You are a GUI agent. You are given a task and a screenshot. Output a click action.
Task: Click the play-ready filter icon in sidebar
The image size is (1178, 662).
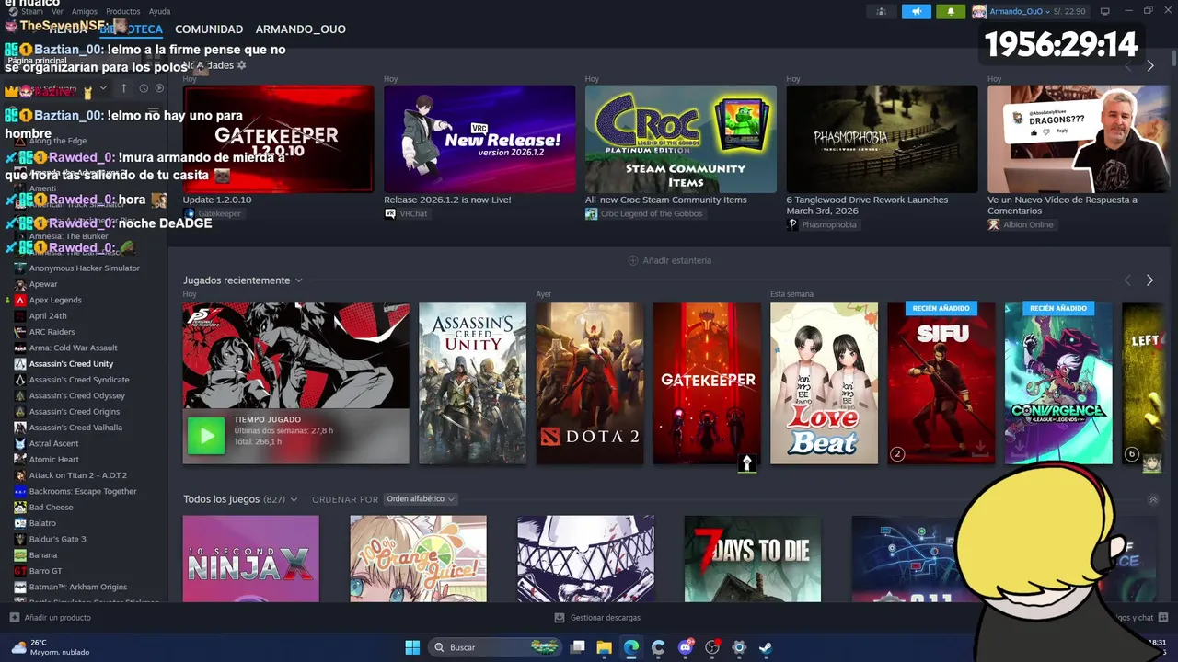159,88
